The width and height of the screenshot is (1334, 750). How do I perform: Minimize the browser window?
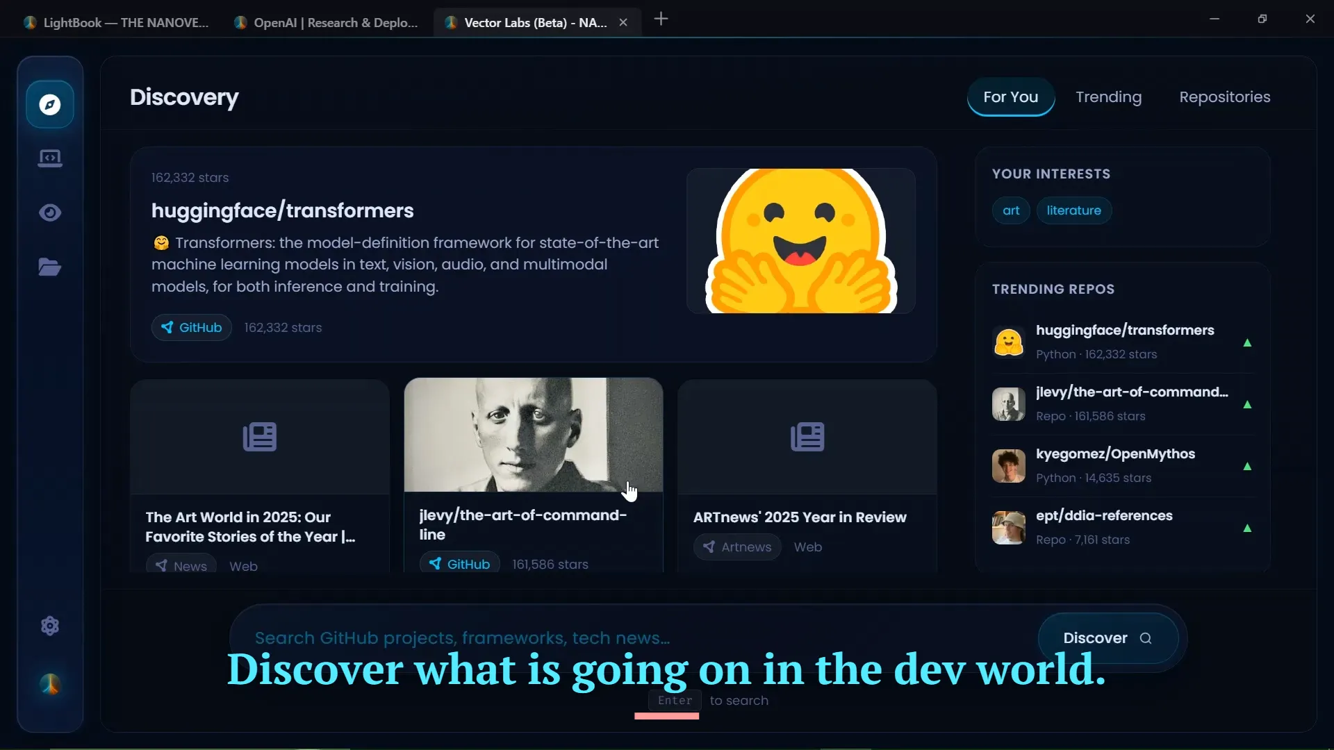click(1214, 19)
